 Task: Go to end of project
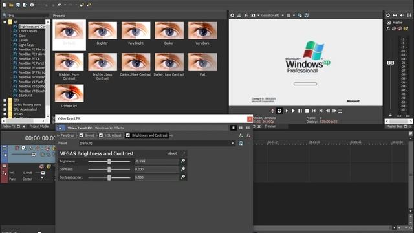coord(321,111)
